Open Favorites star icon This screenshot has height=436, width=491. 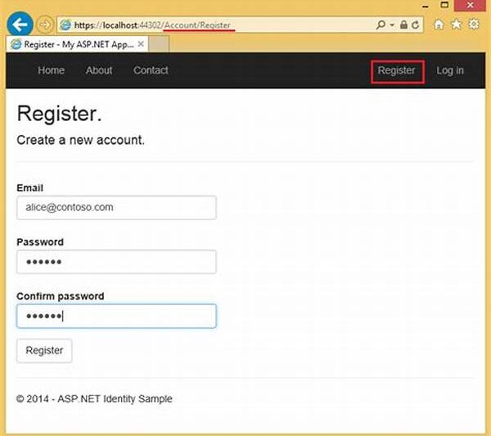click(x=457, y=24)
